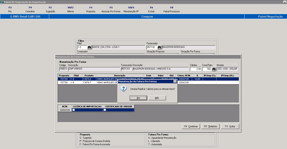Click legend text P - Proposta de Compra Emitida

click(95, 141)
